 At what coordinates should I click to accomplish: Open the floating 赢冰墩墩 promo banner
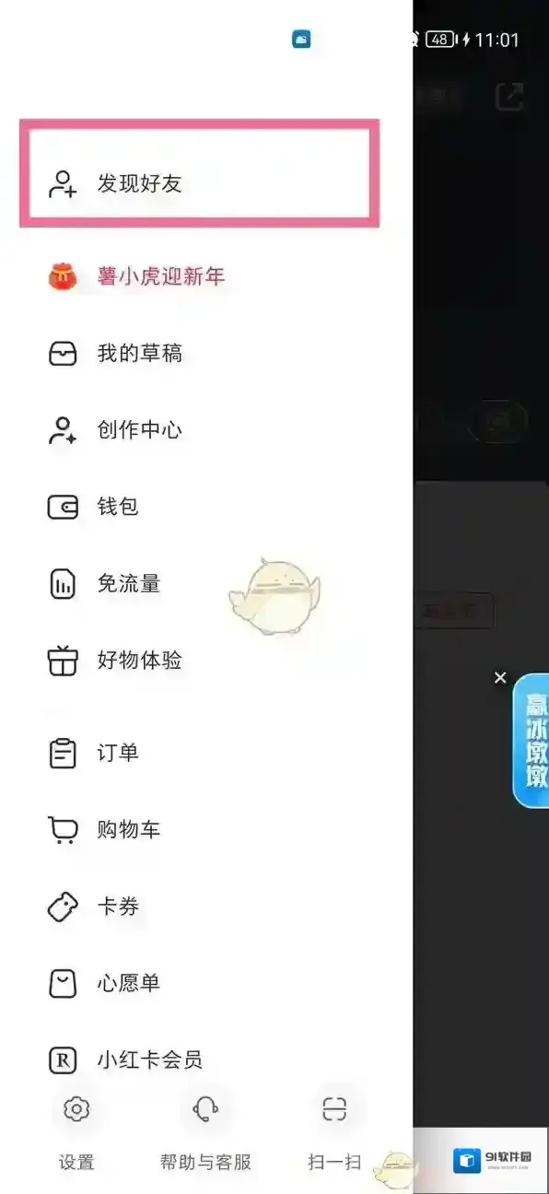tap(531, 742)
